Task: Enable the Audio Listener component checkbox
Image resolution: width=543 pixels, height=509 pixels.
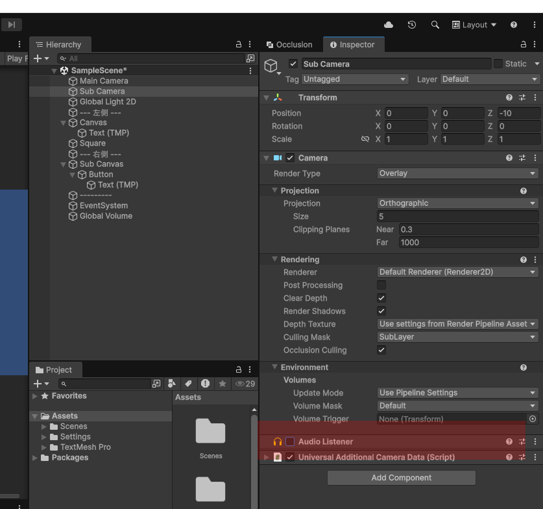Action: coord(290,441)
